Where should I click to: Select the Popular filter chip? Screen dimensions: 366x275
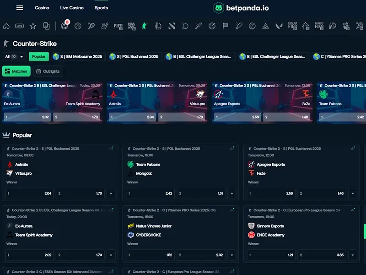[39, 56]
